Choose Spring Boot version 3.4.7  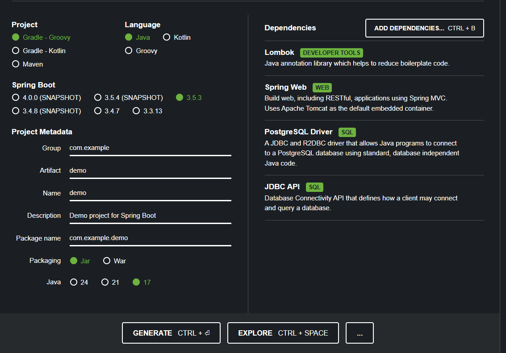click(107, 111)
